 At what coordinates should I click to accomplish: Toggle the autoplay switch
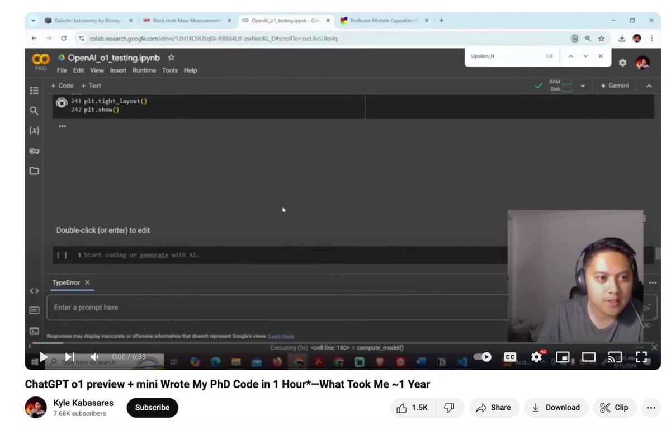482,357
